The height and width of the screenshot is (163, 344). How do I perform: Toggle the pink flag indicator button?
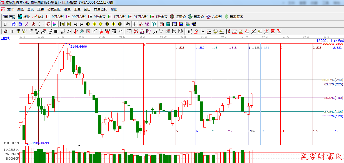tap(55, 24)
